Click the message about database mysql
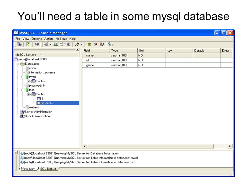The image size is (247, 185). click(x=81, y=158)
